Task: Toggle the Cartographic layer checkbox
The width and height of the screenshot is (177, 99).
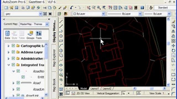Action: coord(13,46)
